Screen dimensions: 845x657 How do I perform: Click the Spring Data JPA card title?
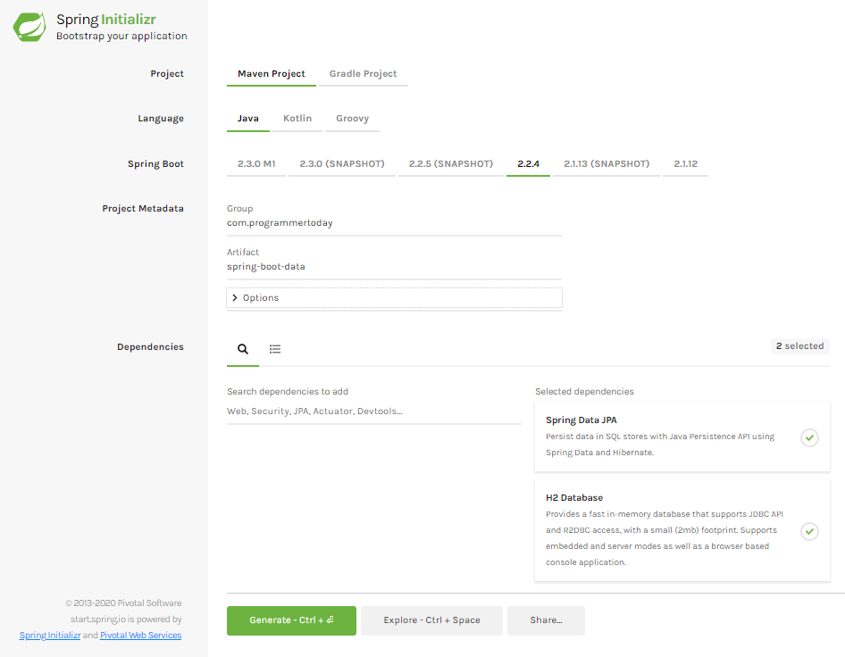pos(581,420)
